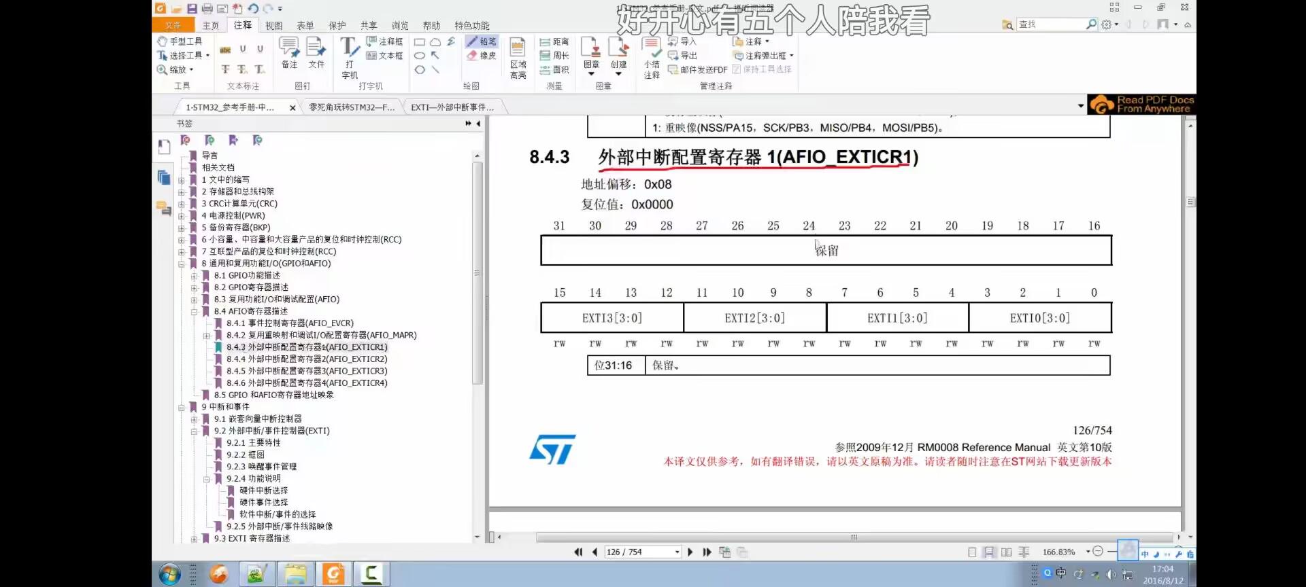Click the Save icon in quick access toolbar
Viewport: 1306px width, 587px height.
click(x=192, y=8)
